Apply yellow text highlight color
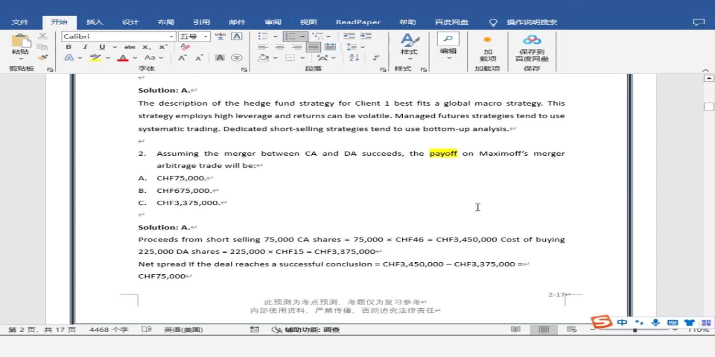 coord(96,58)
